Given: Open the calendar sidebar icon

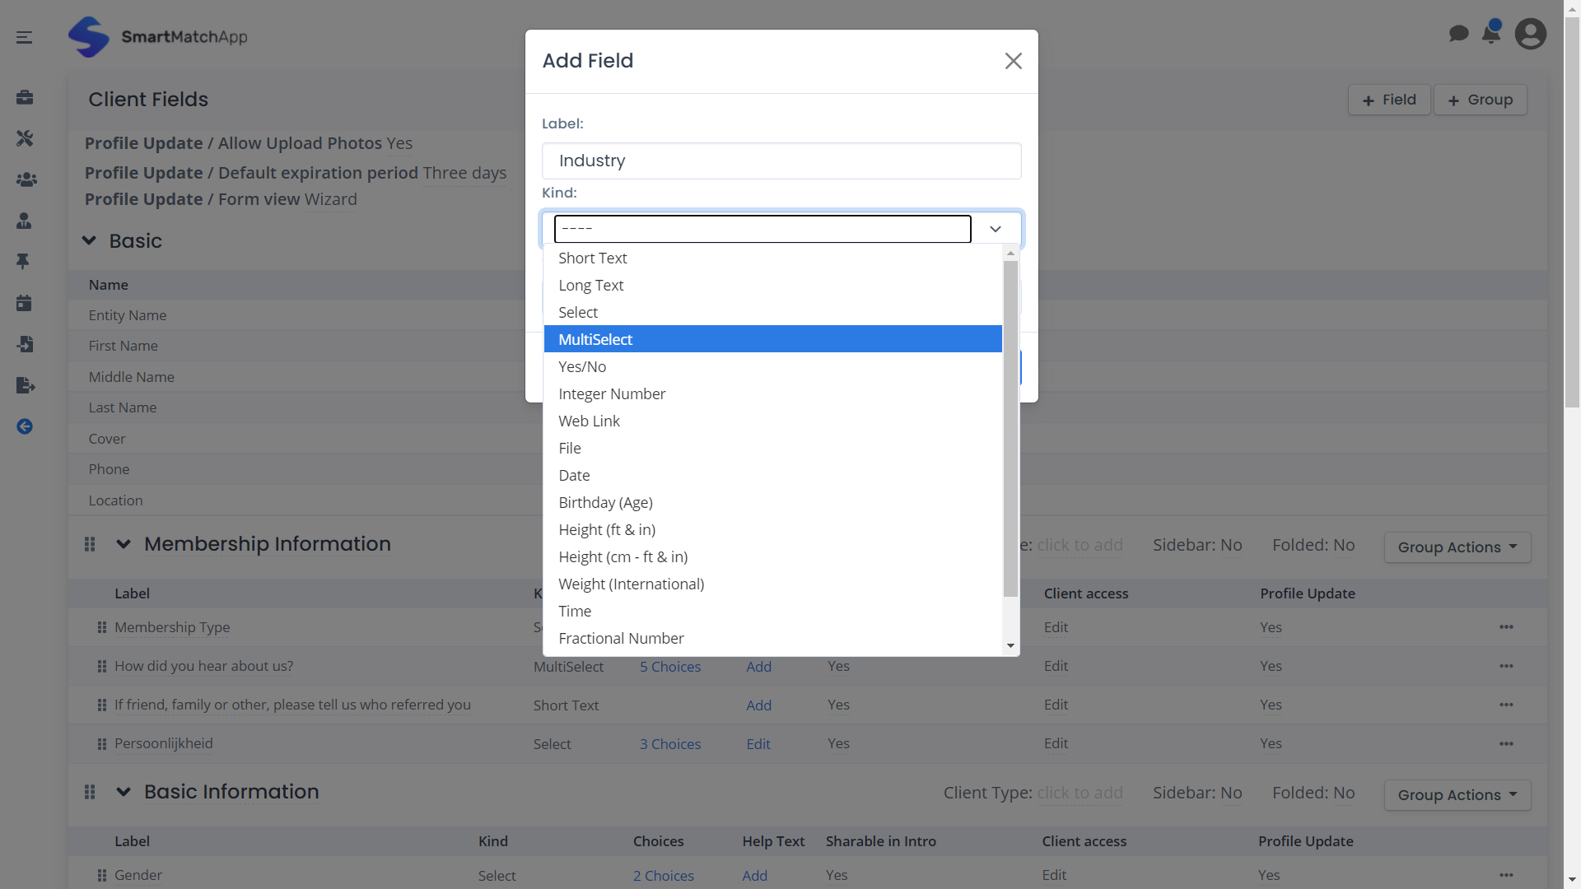Looking at the screenshot, I should 24,303.
